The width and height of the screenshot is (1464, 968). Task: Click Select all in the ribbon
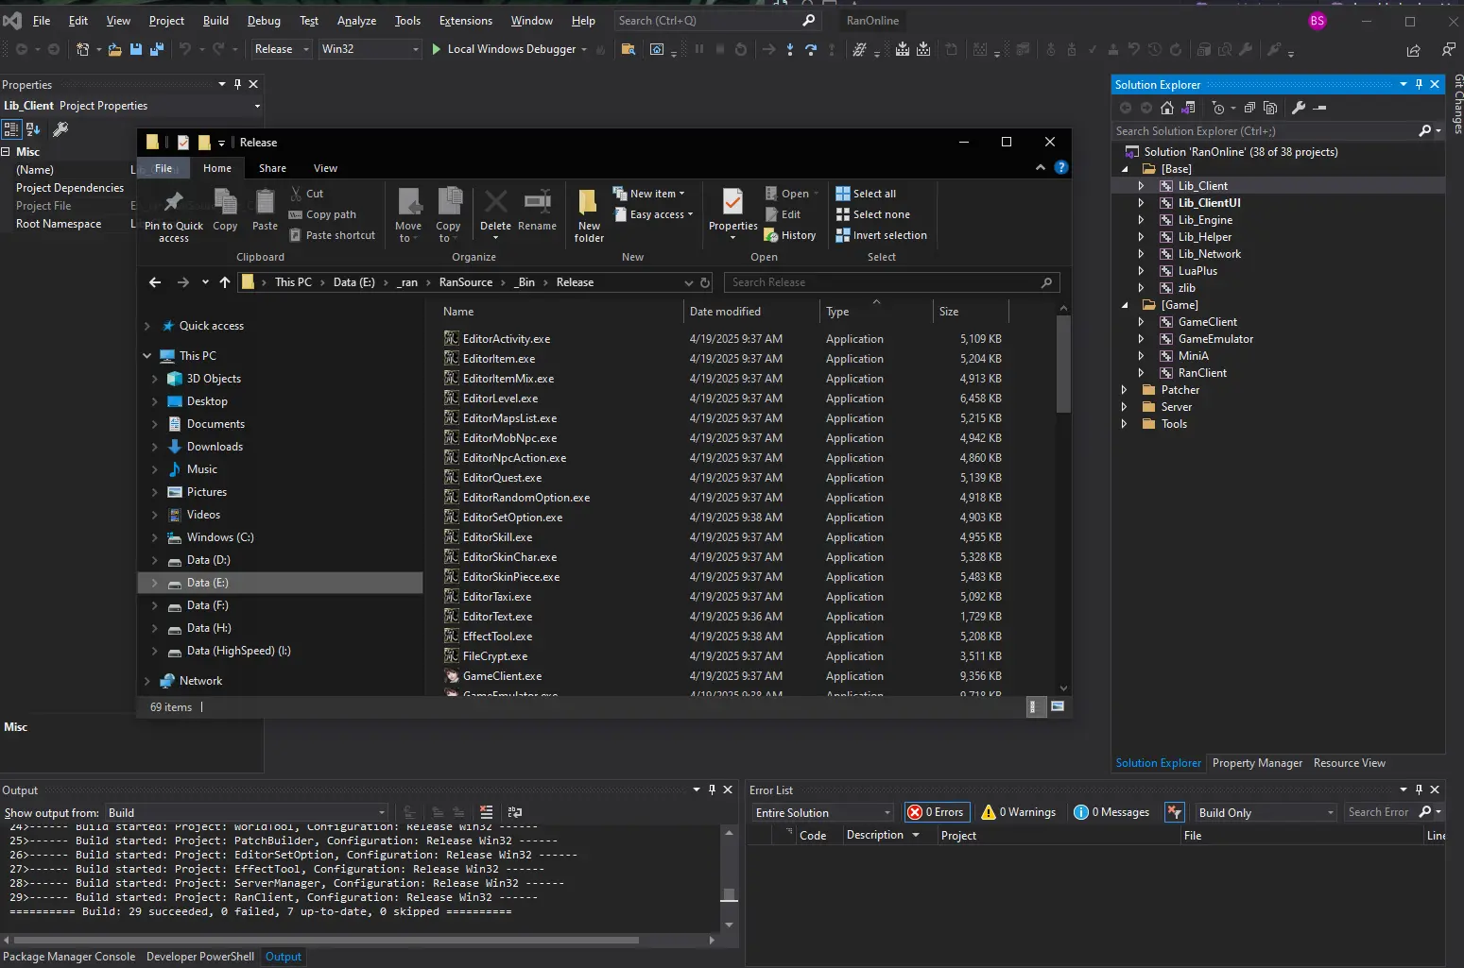[x=866, y=194]
